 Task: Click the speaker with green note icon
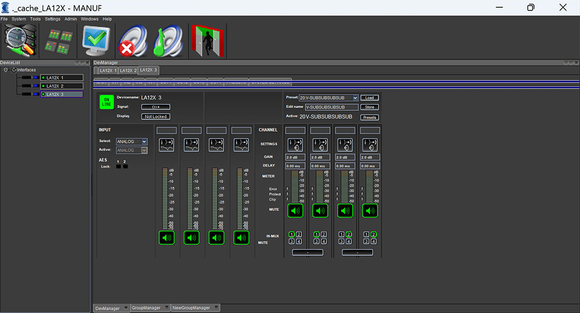click(x=167, y=41)
